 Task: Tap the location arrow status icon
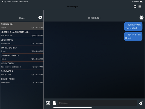coord(133,2)
